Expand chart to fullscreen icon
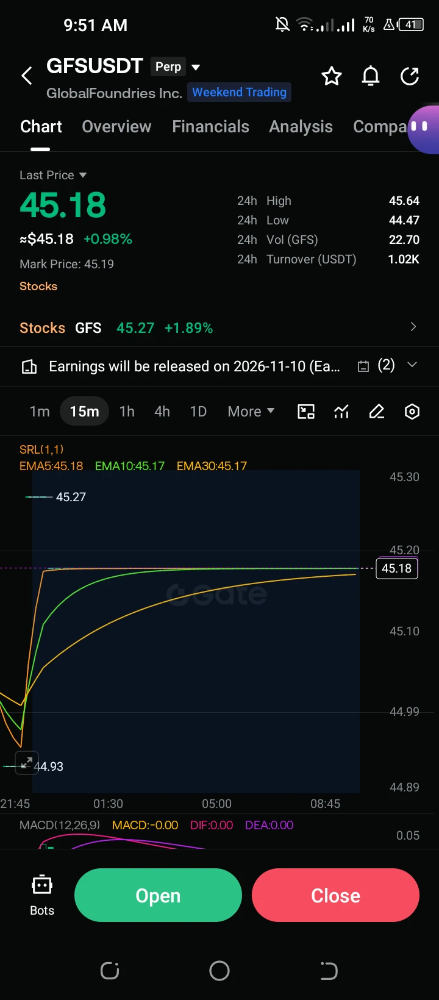The width and height of the screenshot is (439, 1000). [26, 762]
